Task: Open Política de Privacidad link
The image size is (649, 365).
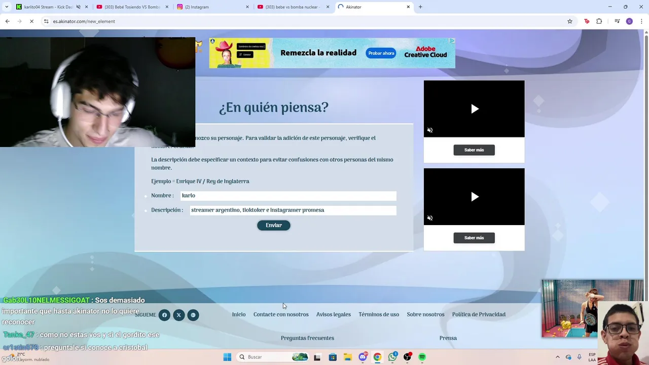Action: coord(479,314)
